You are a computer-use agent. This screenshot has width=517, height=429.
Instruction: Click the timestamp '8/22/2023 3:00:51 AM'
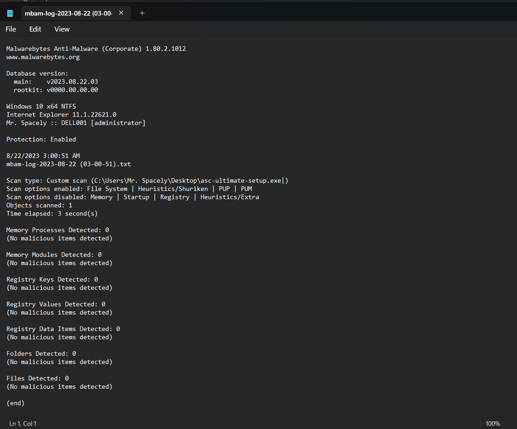43,156
